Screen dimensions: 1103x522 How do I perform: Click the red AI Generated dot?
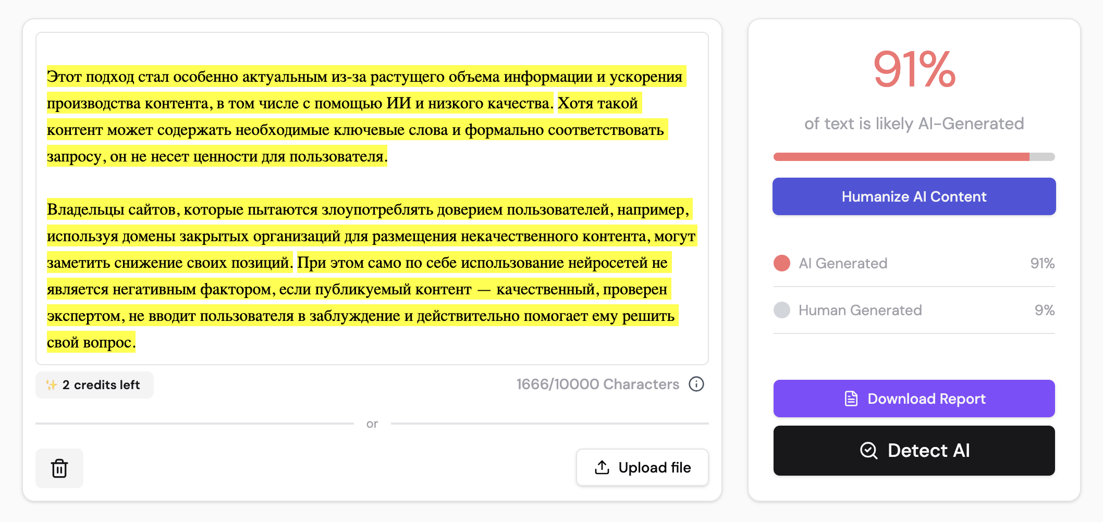point(782,263)
